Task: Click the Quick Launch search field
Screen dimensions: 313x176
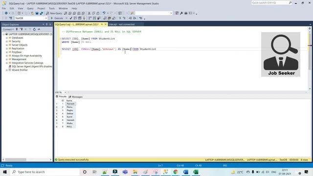Action: (270, 2)
